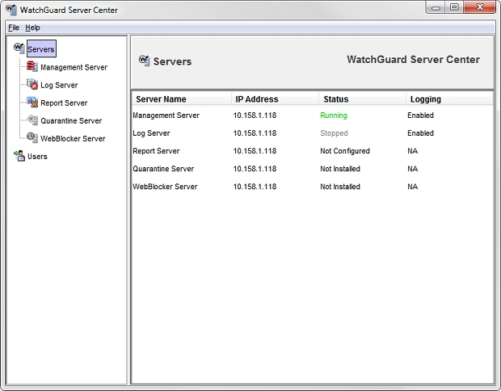Minimize the WatchGuard Server Center window

436,7
